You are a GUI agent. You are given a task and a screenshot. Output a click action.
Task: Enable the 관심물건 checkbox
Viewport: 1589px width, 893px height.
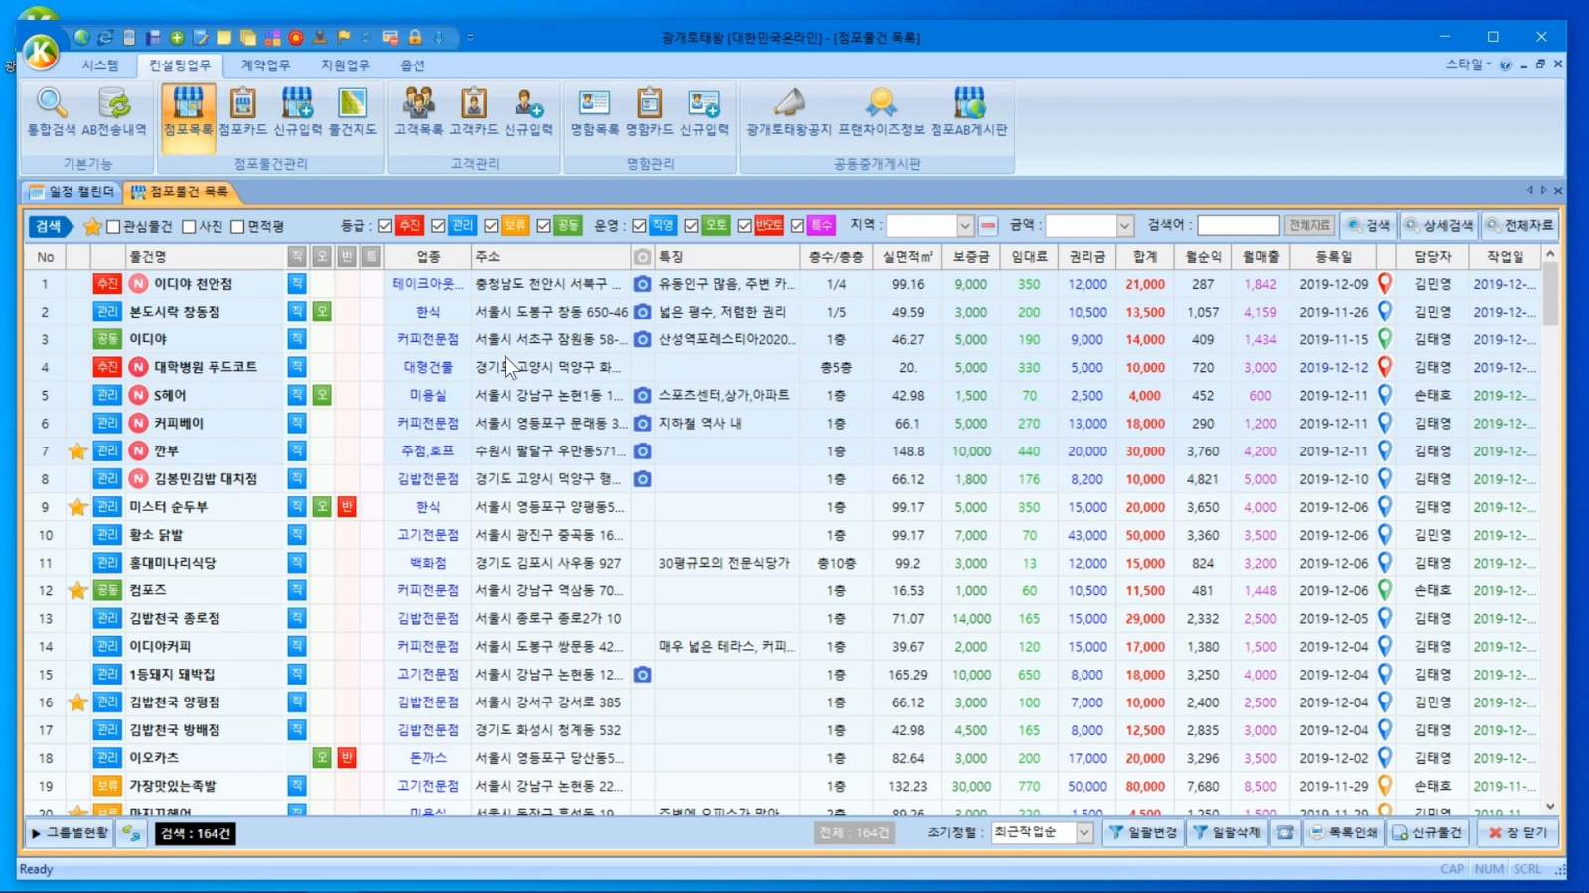pyautogui.click(x=114, y=227)
